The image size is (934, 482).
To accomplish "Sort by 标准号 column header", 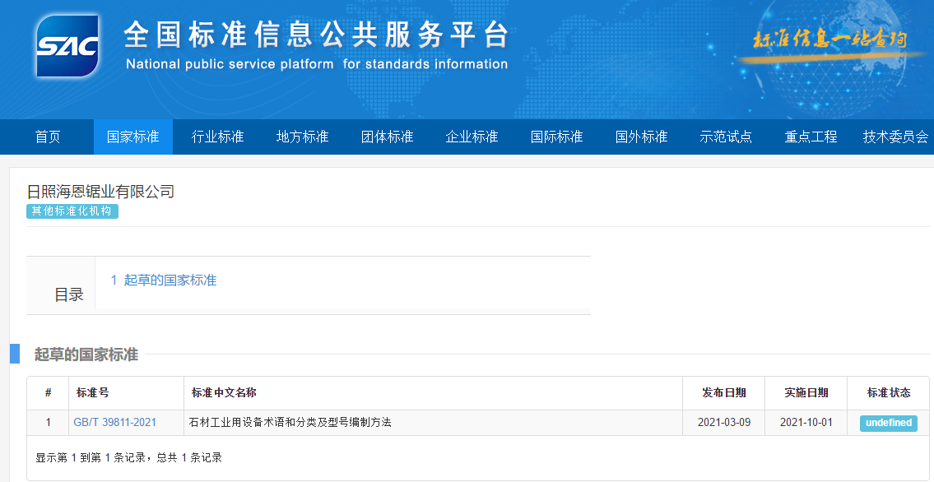I will click(92, 392).
